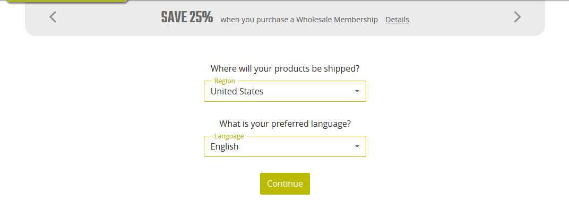
Task: Click empty white space left of Region field
Action: point(109,91)
